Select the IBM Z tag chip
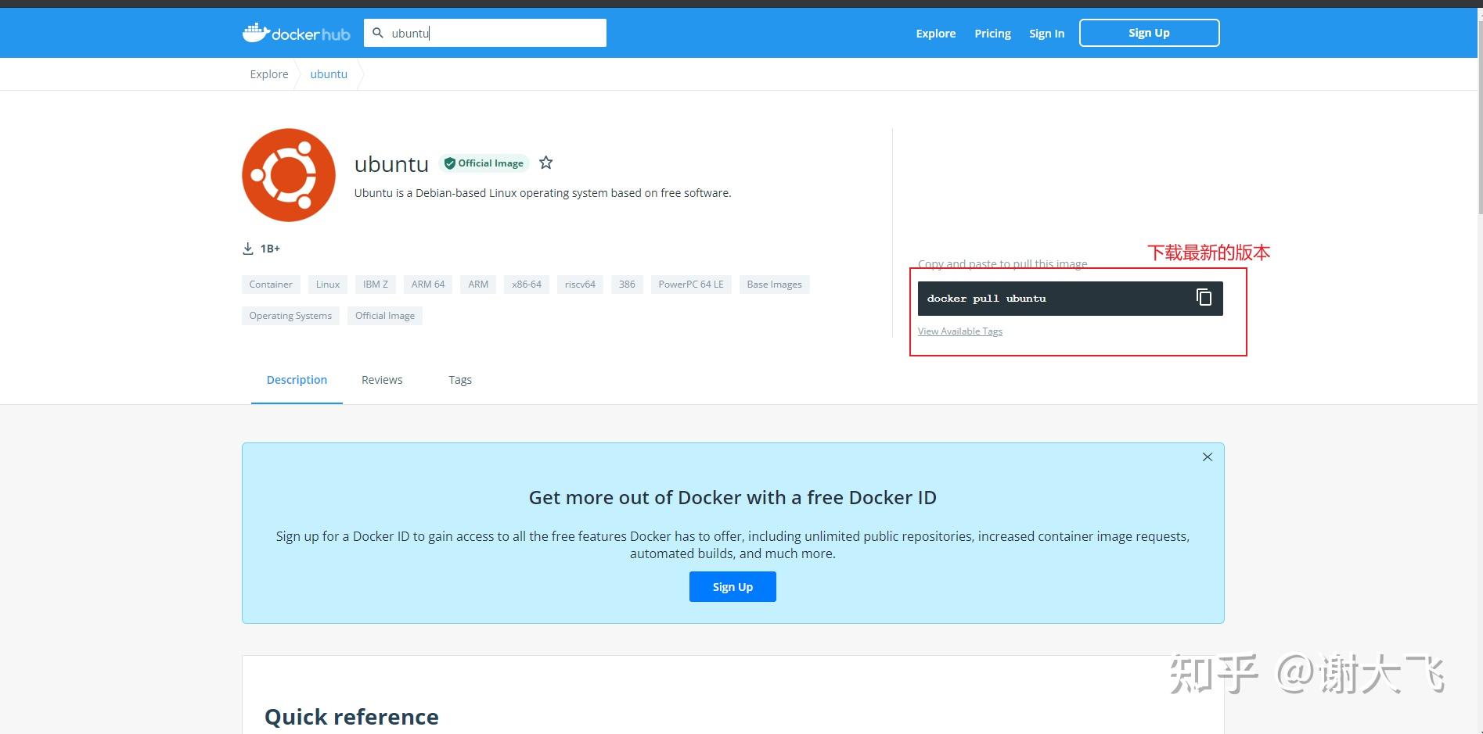The width and height of the screenshot is (1483, 734). (376, 285)
